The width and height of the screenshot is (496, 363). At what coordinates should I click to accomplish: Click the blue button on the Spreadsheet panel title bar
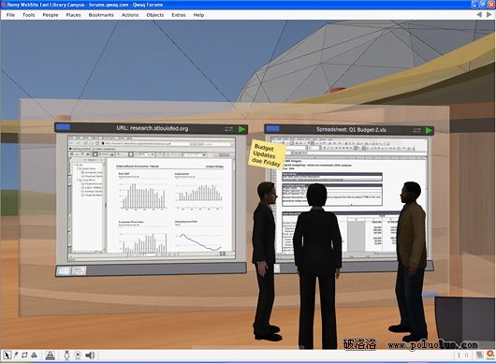tap(272, 128)
